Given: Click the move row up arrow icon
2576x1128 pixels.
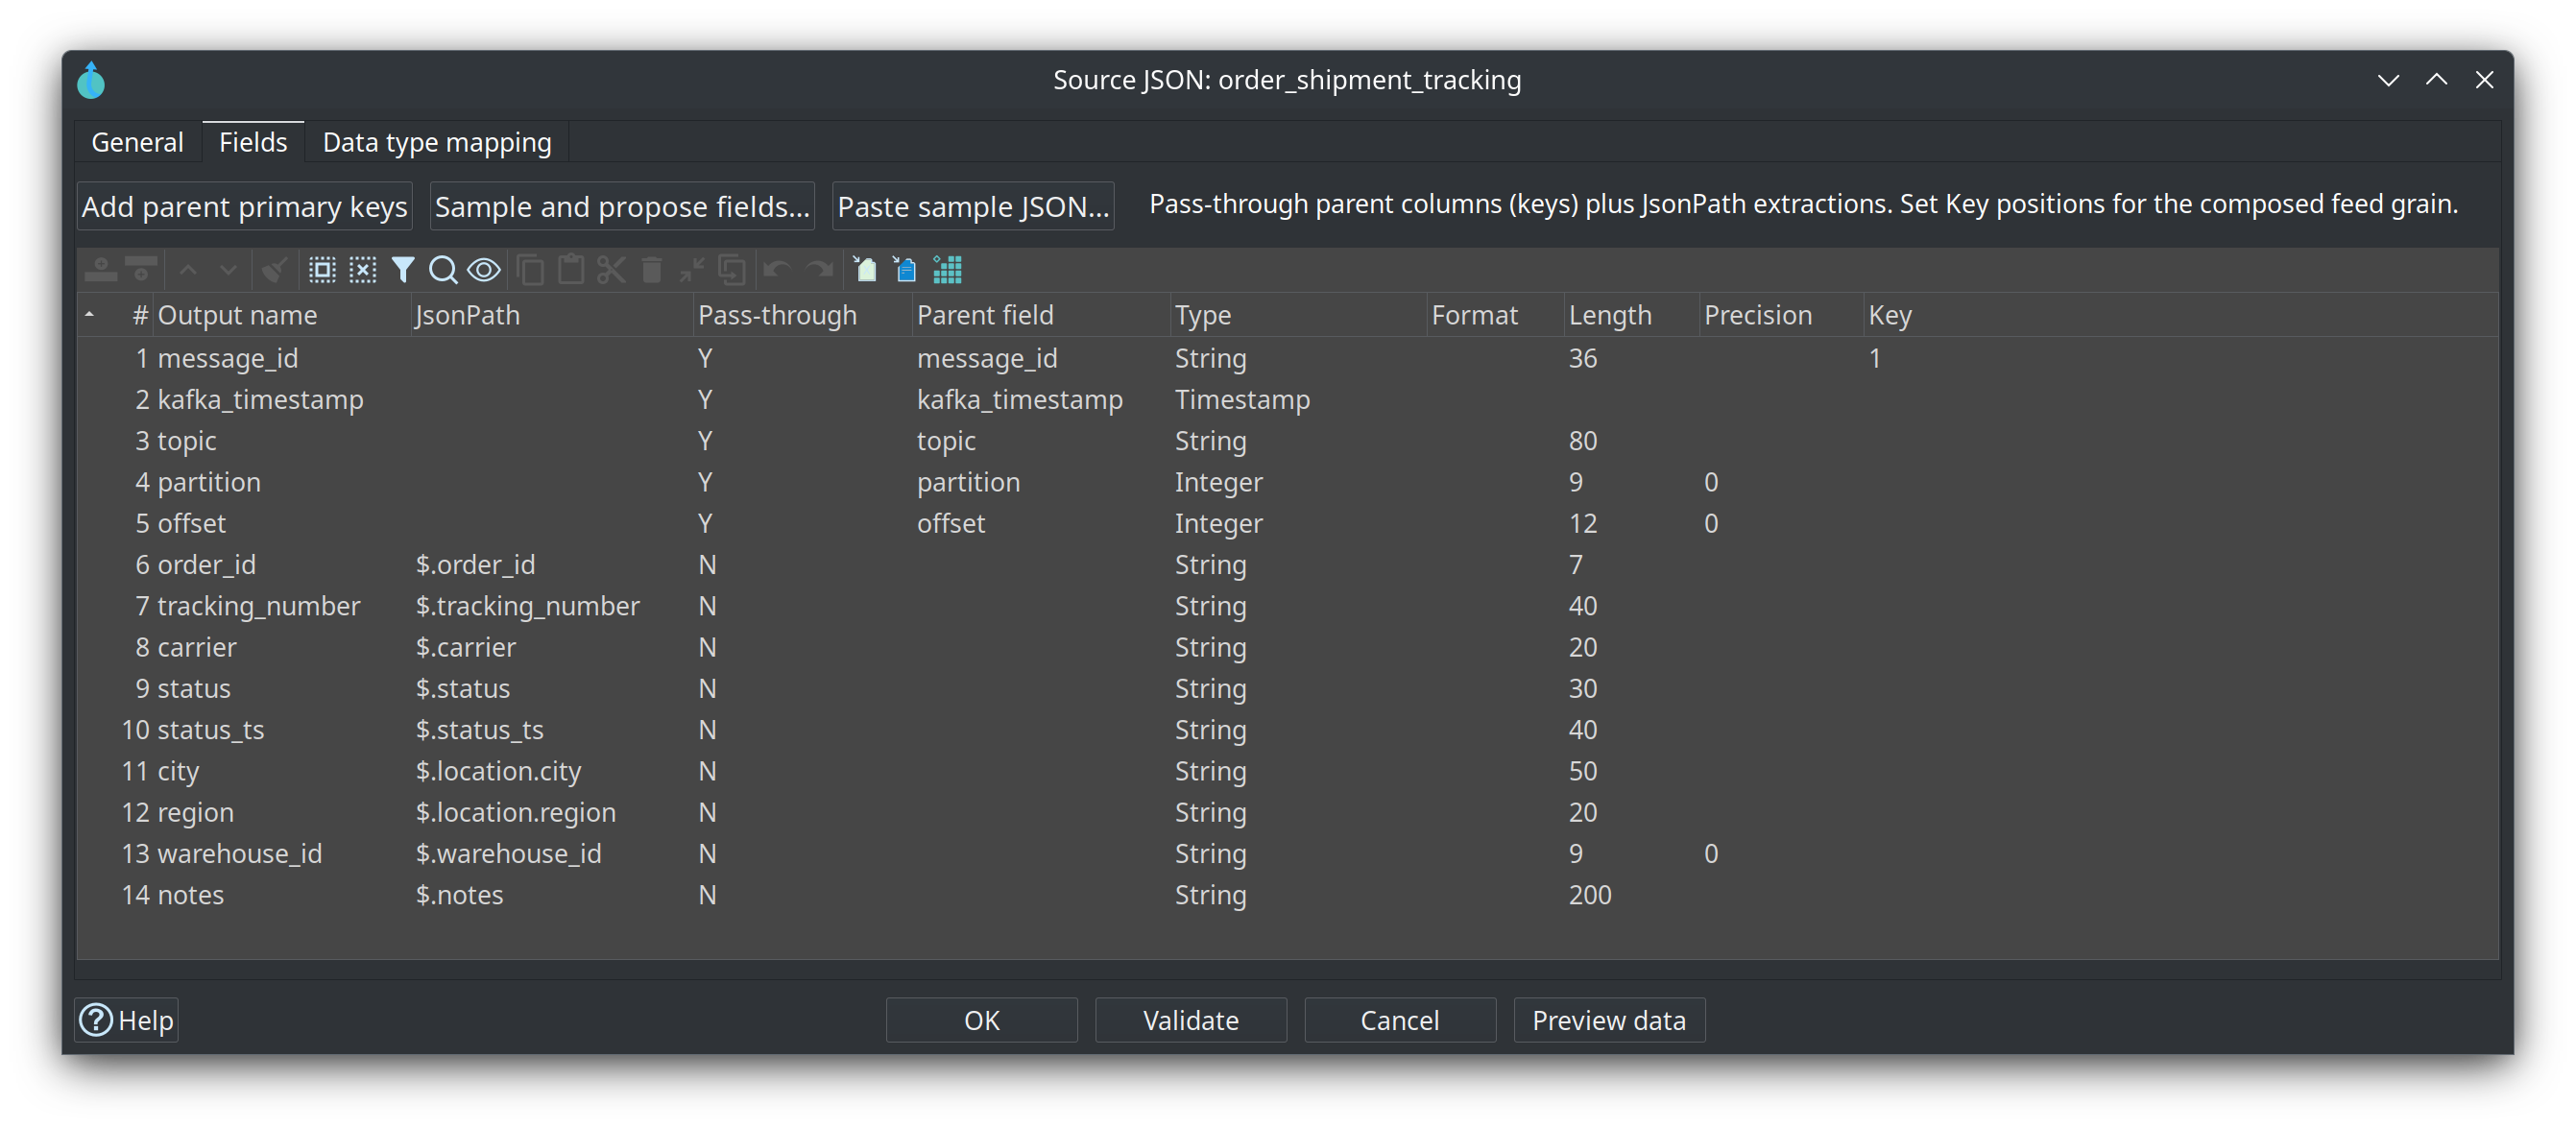Looking at the screenshot, I should click(188, 269).
